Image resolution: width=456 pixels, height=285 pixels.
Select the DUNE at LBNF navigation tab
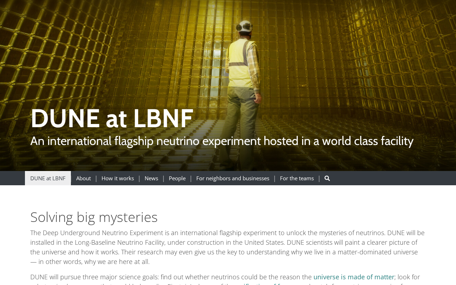48,178
